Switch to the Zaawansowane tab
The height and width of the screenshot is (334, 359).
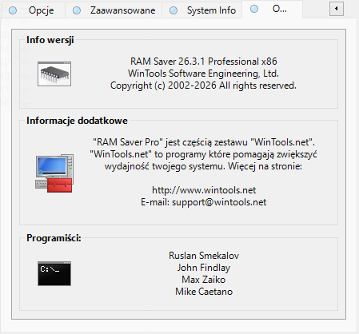(x=114, y=10)
